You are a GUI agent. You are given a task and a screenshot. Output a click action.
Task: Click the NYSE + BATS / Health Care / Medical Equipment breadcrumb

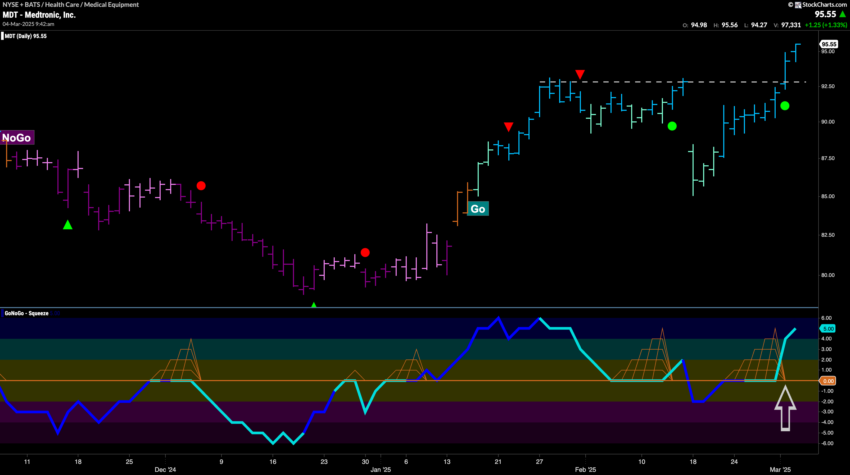tap(71, 4)
